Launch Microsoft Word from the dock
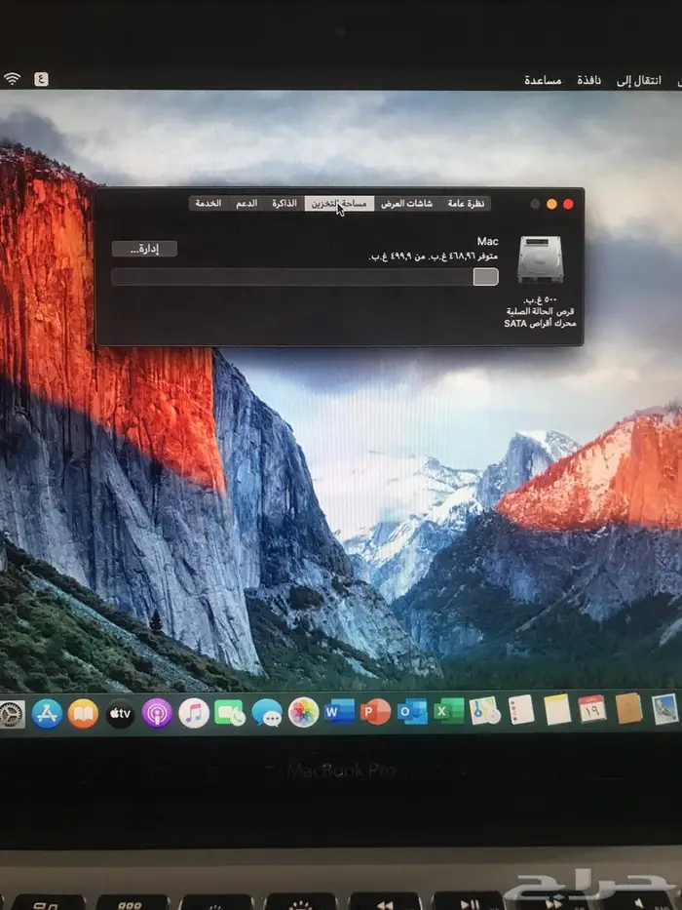Screen dimensions: 682x910 point(339,712)
